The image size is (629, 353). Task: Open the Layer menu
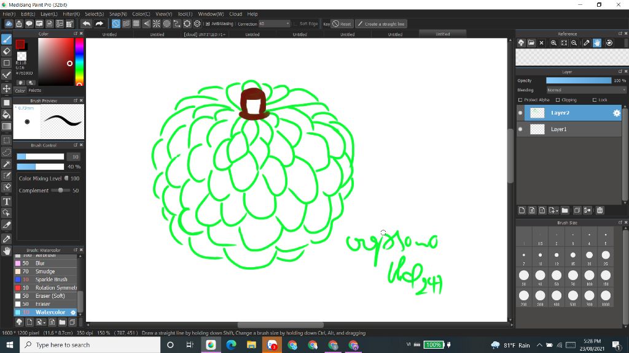(49, 14)
